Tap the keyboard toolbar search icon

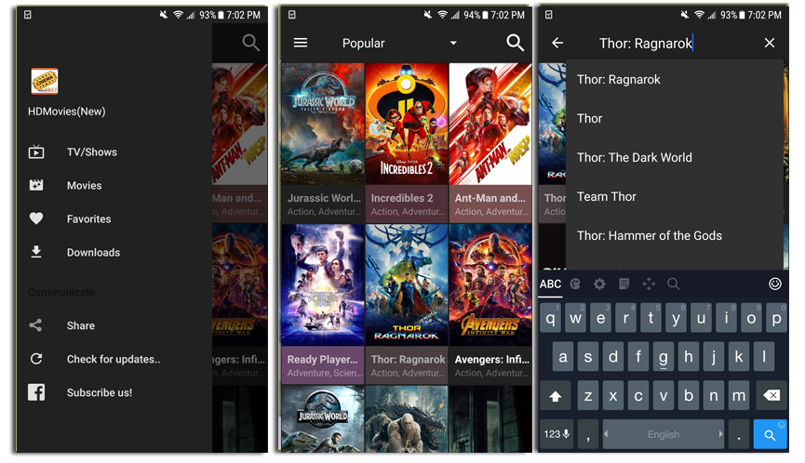click(x=673, y=284)
